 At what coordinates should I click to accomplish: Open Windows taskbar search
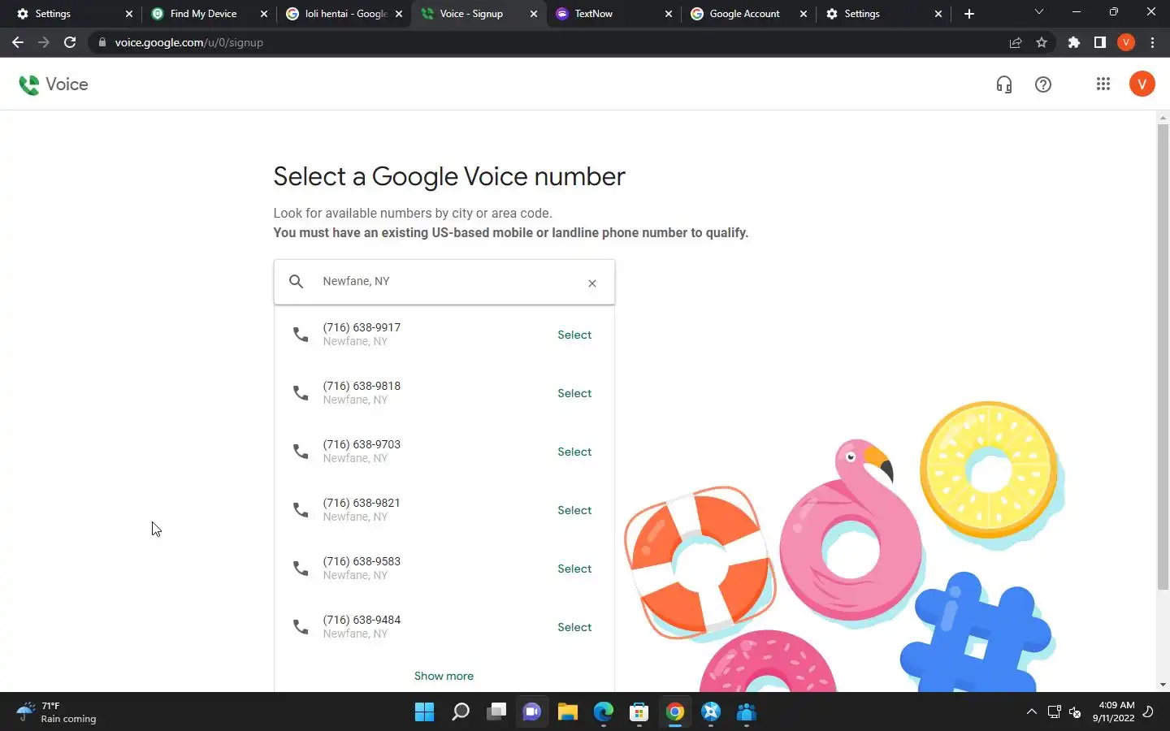click(461, 712)
